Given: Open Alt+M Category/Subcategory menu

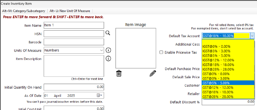Looking at the screenshot, I should pyautogui.click(x=24, y=11).
